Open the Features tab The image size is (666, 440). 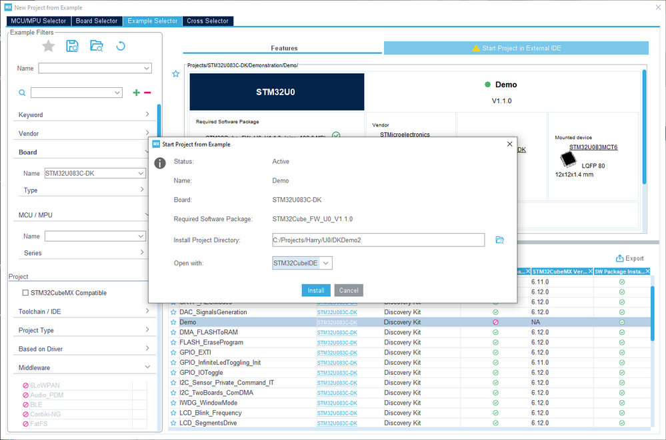point(284,48)
